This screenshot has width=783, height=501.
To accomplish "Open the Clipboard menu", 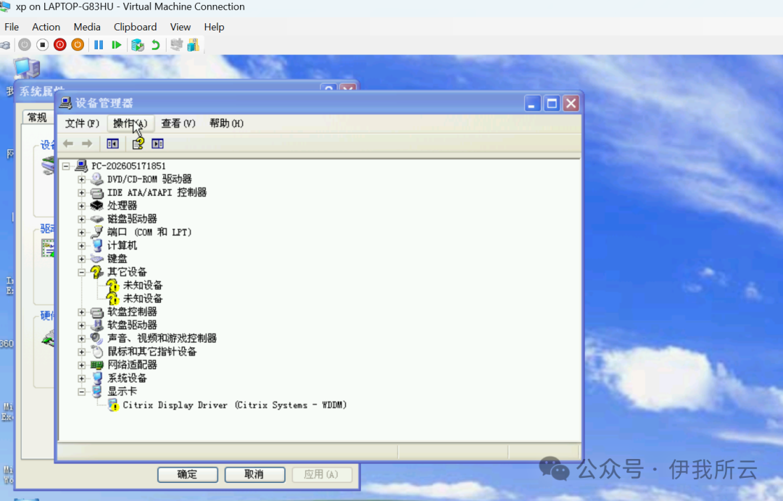I will pyautogui.click(x=135, y=27).
